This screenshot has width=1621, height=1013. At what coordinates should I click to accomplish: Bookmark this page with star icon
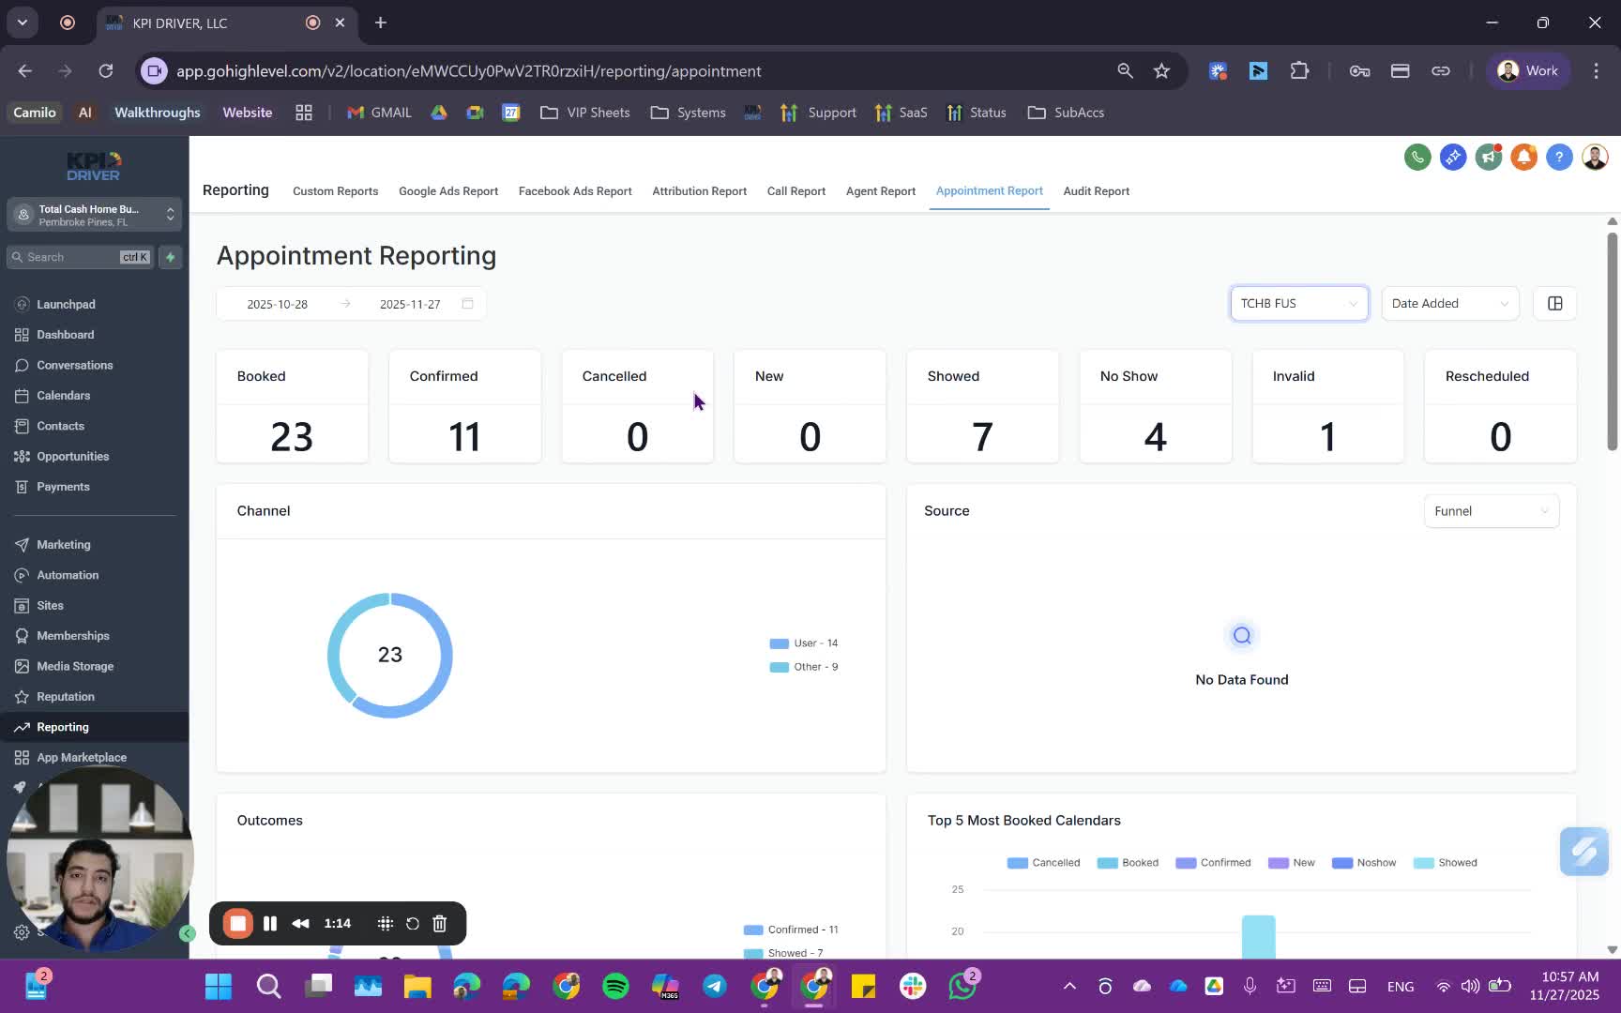1161,71
